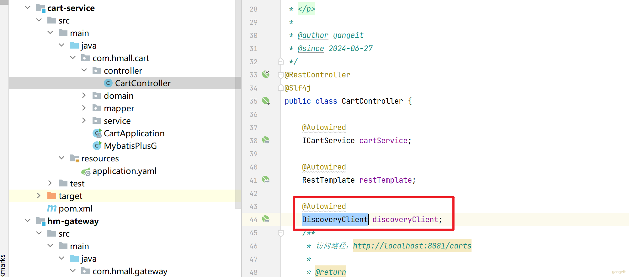
Task: Open the Bookmarks tool window tab
Action: 3,266
